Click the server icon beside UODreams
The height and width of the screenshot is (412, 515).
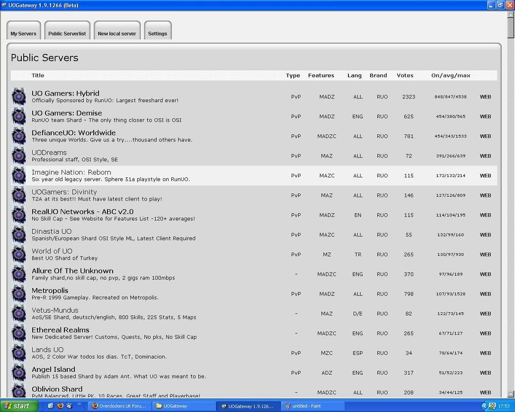tap(19, 156)
